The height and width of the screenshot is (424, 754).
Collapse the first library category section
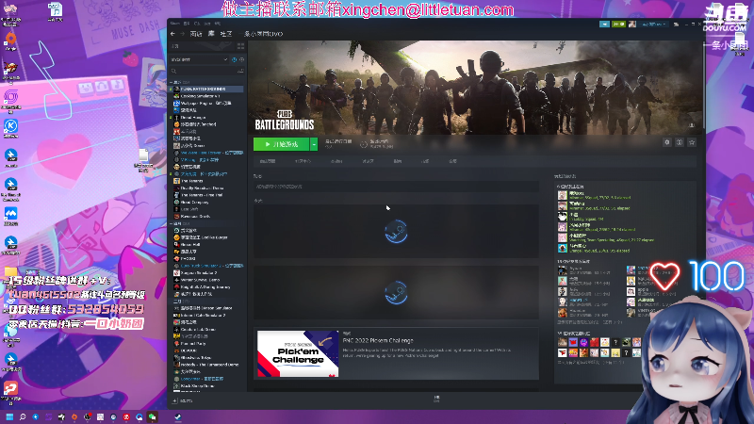coord(172,82)
